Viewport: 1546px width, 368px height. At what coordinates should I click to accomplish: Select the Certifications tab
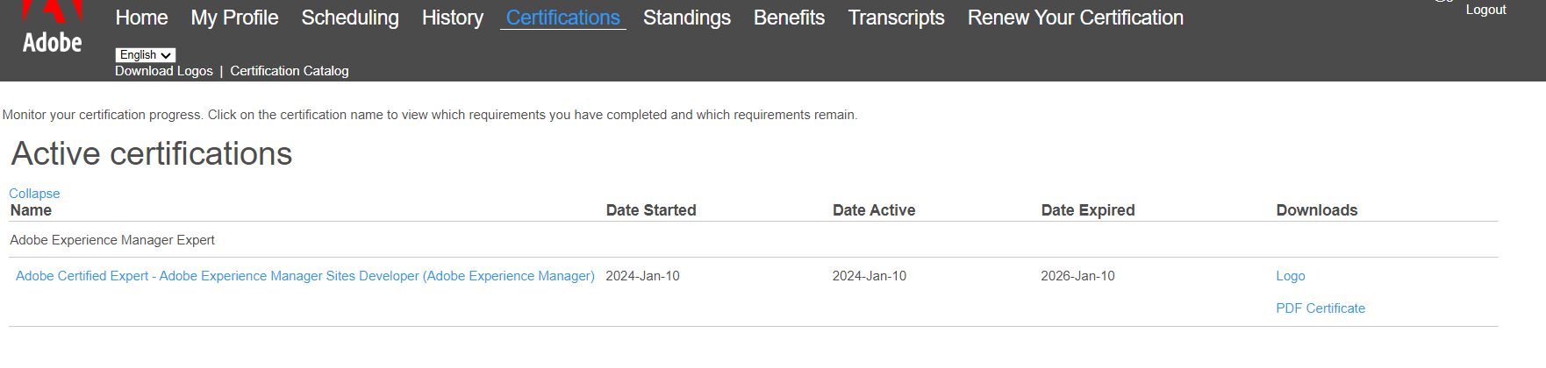pyautogui.click(x=562, y=18)
